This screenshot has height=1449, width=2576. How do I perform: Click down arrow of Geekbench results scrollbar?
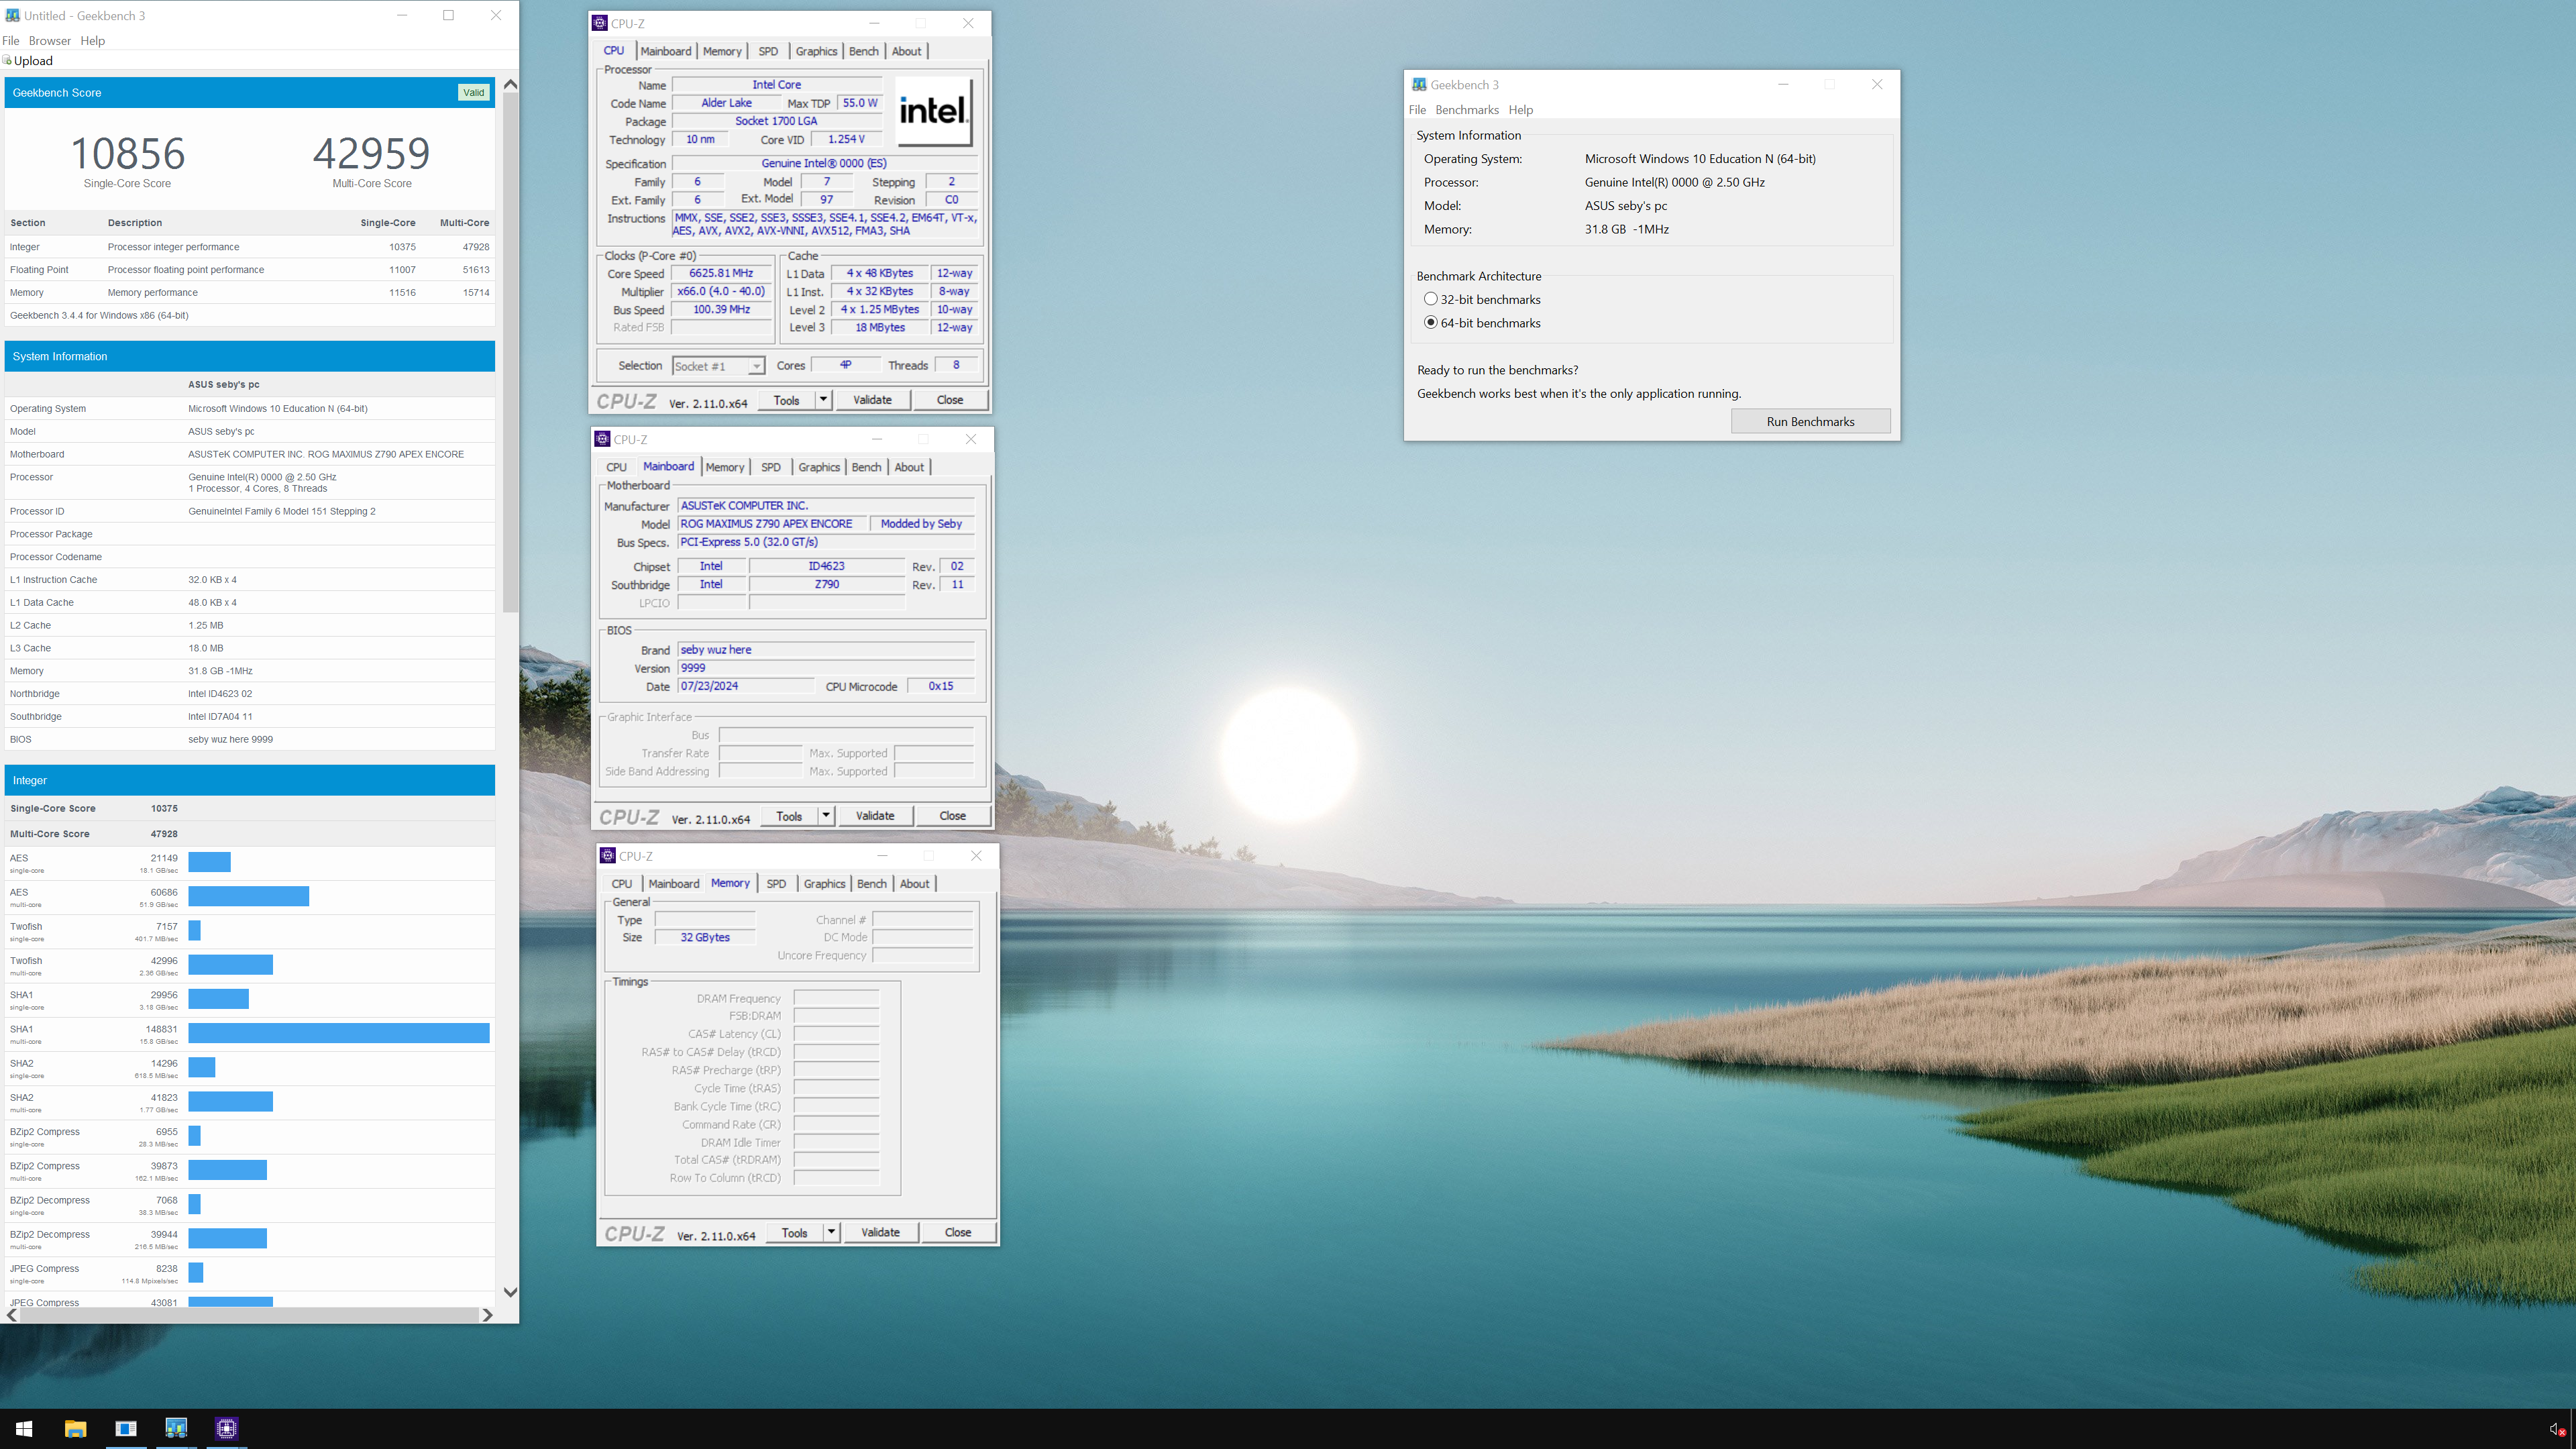(510, 1292)
